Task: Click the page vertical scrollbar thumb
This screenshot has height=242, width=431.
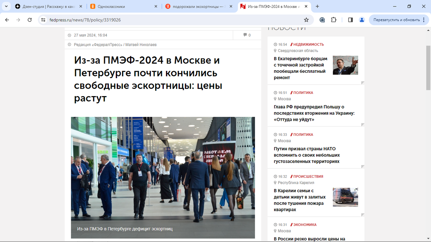Action: pyautogui.click(x=428, y=68)
